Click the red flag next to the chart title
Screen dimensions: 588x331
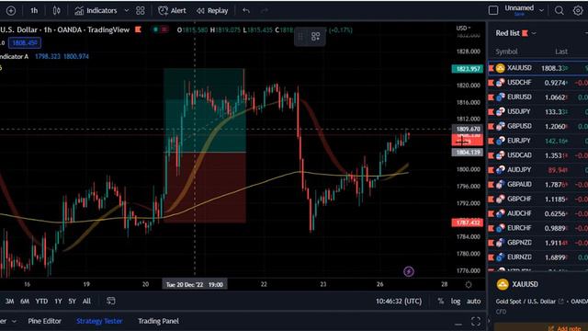[138, 29]
